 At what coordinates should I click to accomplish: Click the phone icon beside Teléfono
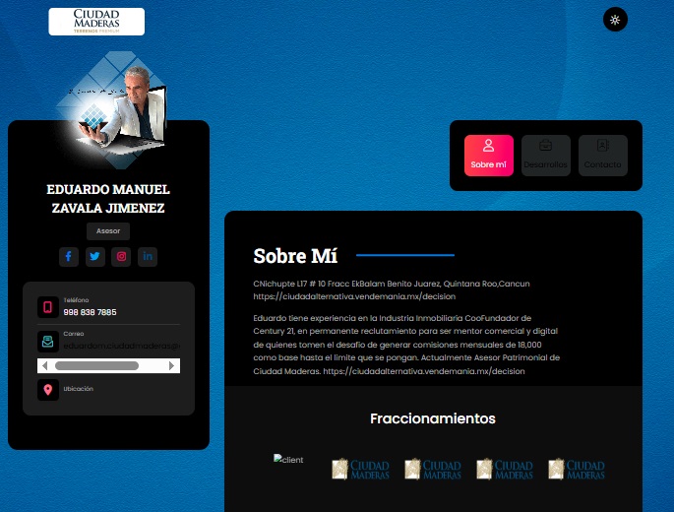pos(47,307)
